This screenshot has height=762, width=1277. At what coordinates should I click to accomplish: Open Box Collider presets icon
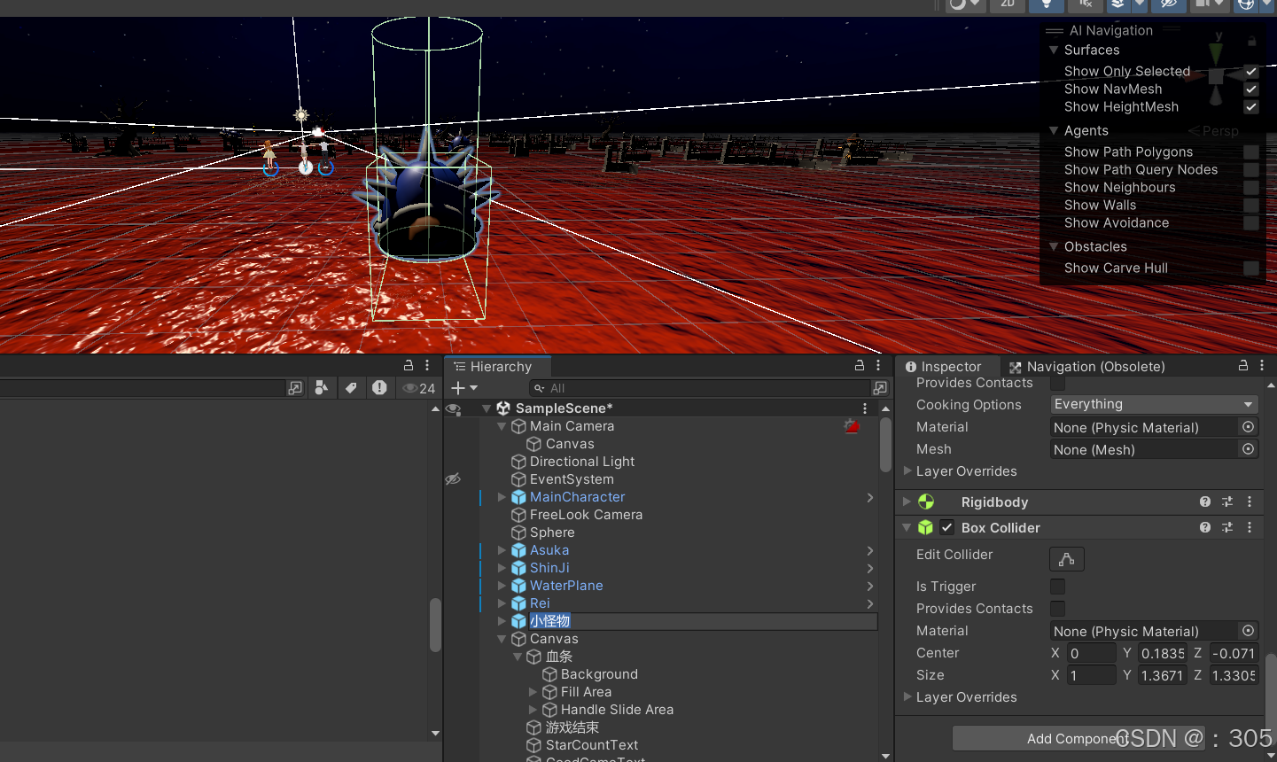1227,527
